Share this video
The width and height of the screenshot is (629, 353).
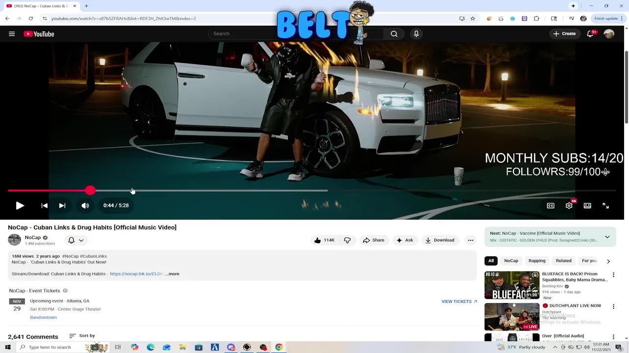pos(373,240)
